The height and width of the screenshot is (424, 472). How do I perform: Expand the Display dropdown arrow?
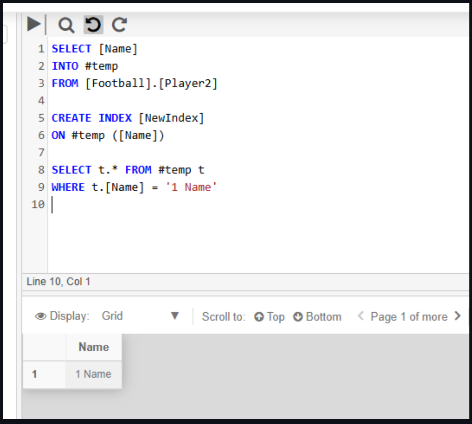pos(175,316)
